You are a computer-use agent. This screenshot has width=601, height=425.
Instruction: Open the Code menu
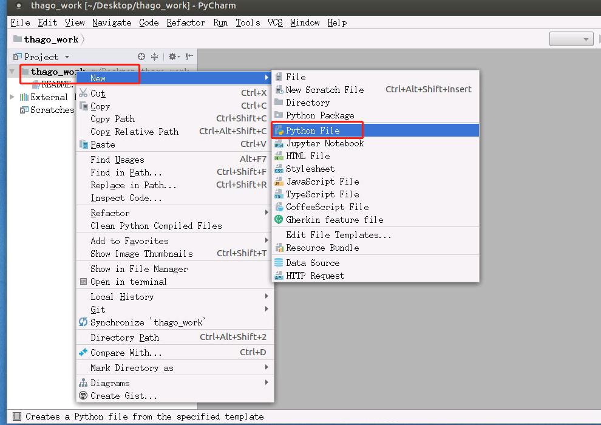pos(149,22)
